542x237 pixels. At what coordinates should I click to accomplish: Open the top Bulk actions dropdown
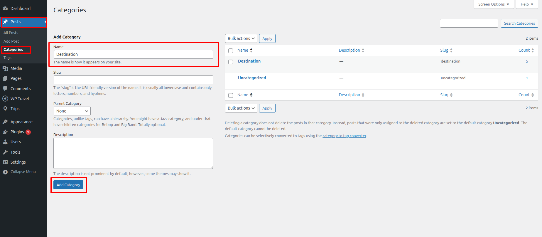click(x=241, y=38)
